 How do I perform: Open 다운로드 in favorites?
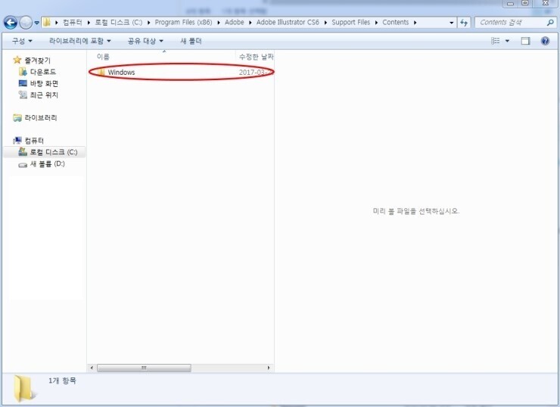click(37, 72)
